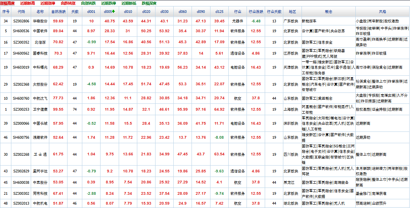Viewport: 410px width, 208px height.
Task: Sort by the d010 column header
Action: click(128, 12)
